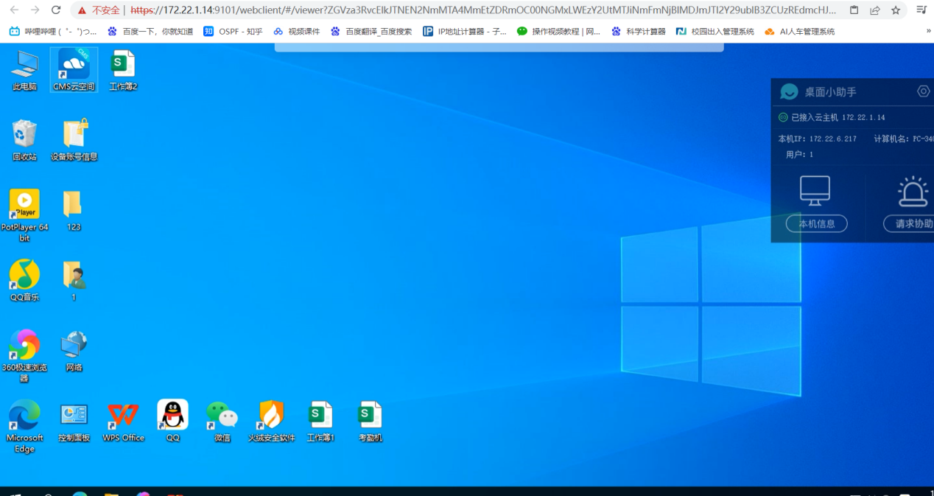Reload the page with the refresh button

pos(56,10)
